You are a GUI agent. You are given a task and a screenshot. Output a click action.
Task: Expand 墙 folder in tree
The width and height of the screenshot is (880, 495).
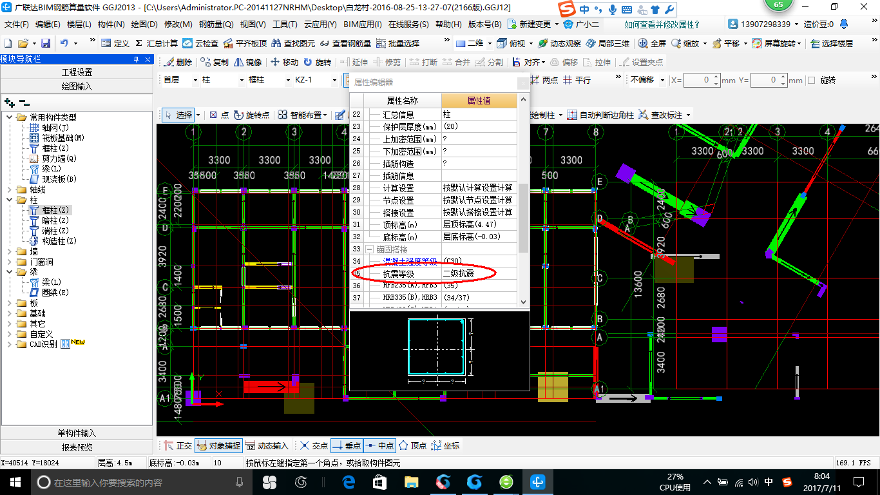tap(10, 251)
